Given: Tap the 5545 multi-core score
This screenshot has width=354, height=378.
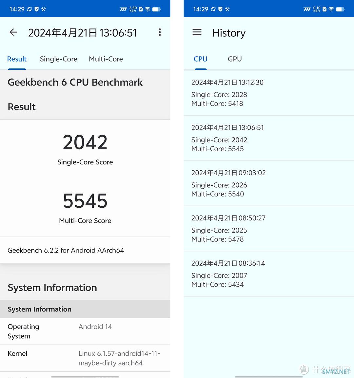Looking at the screenshot, I should 85,201.
